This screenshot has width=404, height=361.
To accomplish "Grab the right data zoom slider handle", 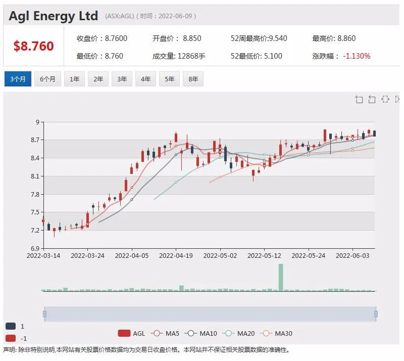I will tap(376, 314).
